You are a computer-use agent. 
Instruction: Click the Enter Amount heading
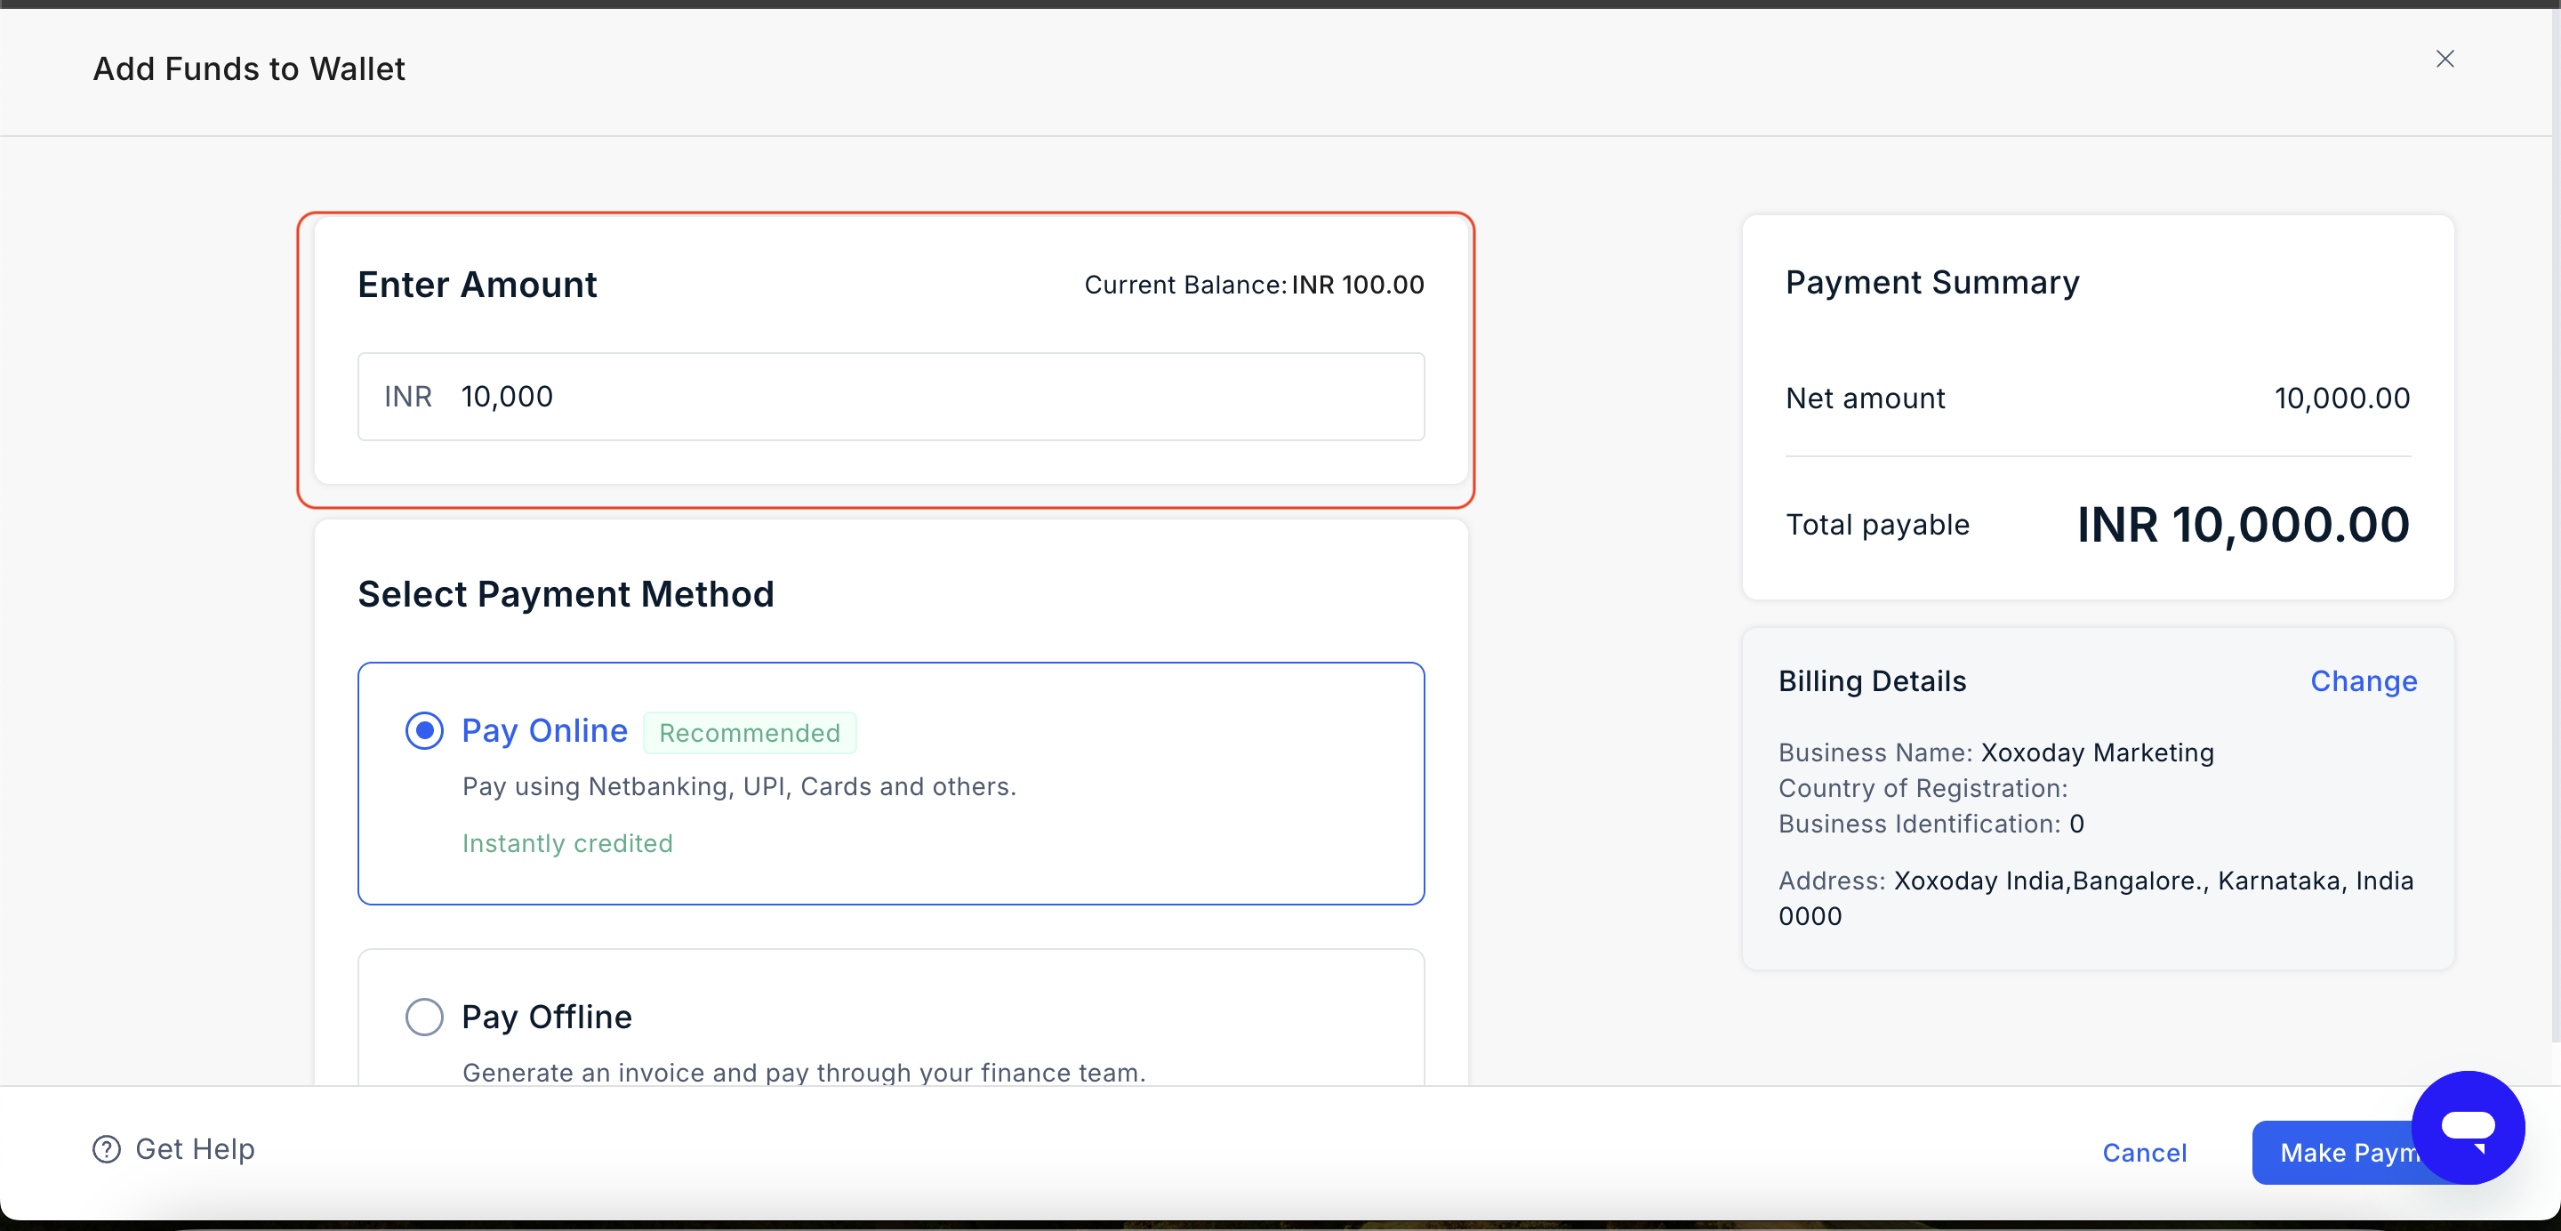pyautogui.click(x=478, y=285)
